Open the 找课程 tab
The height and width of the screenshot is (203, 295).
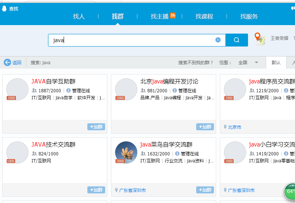[204, 16]
